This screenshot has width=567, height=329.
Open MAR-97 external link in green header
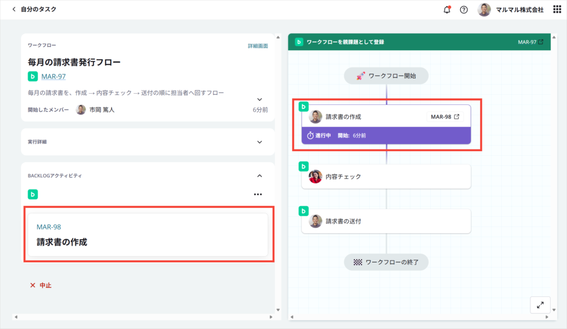[531, 42]
